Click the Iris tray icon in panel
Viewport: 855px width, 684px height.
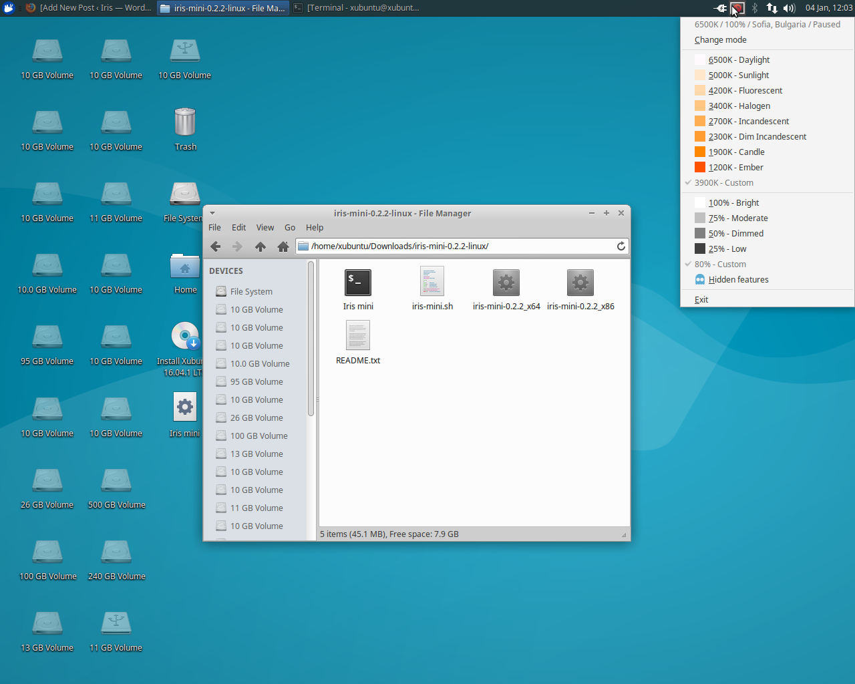point(737,8)
